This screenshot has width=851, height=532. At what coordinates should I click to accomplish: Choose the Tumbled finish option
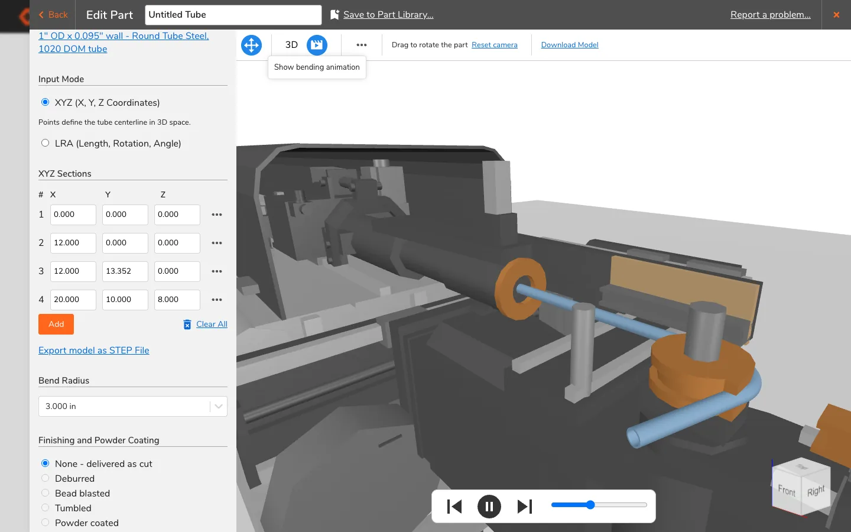coord(45,508)
